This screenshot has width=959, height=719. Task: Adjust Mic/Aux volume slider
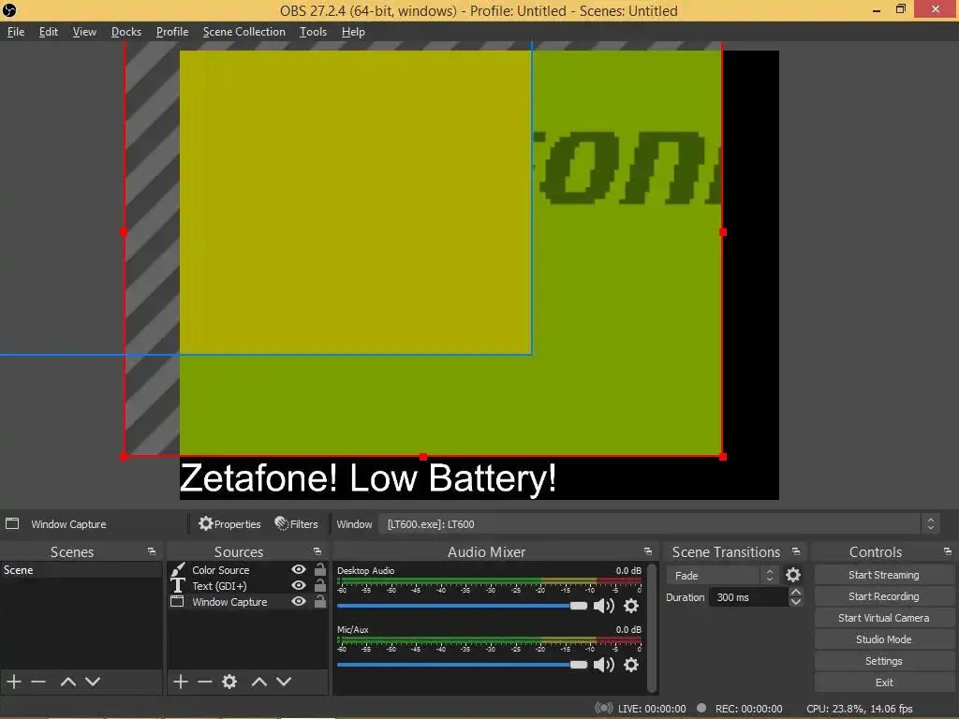(462, 665)
